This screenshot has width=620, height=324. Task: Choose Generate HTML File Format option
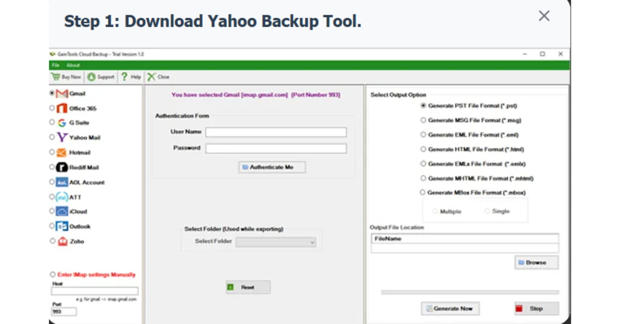[x=423, y=149]
